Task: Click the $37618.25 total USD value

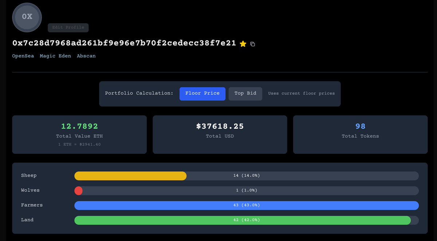Action: click(x=220, y=126)
